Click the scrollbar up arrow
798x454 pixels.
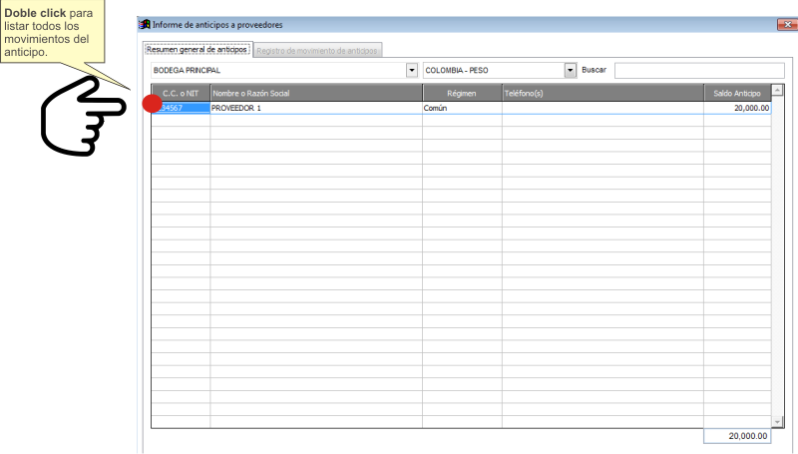[777, 91]
